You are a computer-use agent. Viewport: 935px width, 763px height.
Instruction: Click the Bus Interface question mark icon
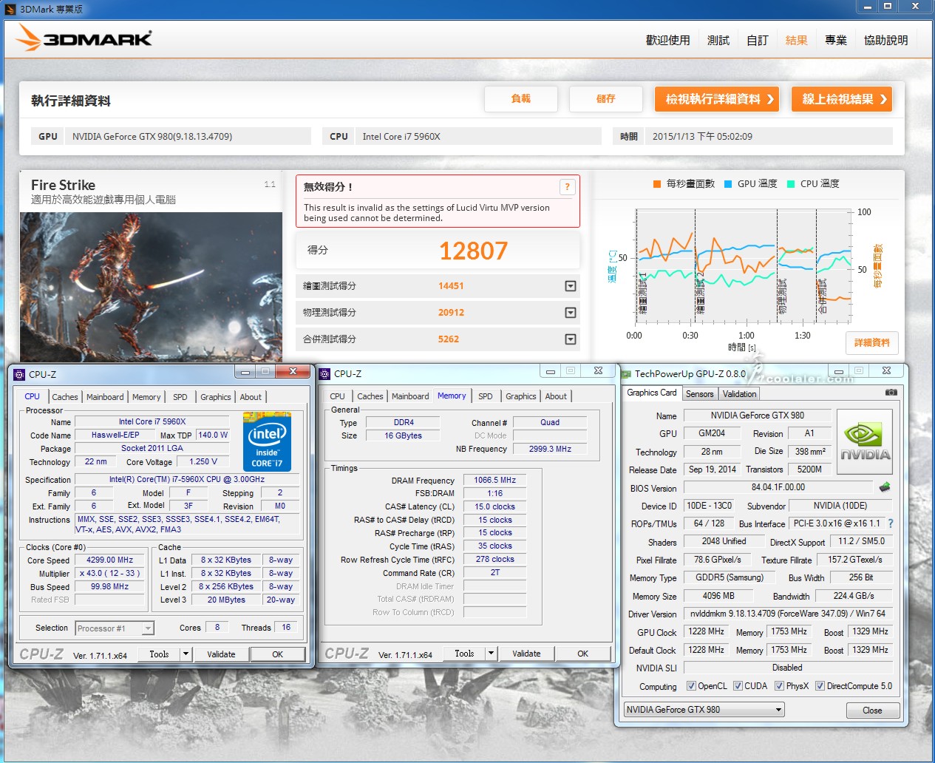point(891,523)
